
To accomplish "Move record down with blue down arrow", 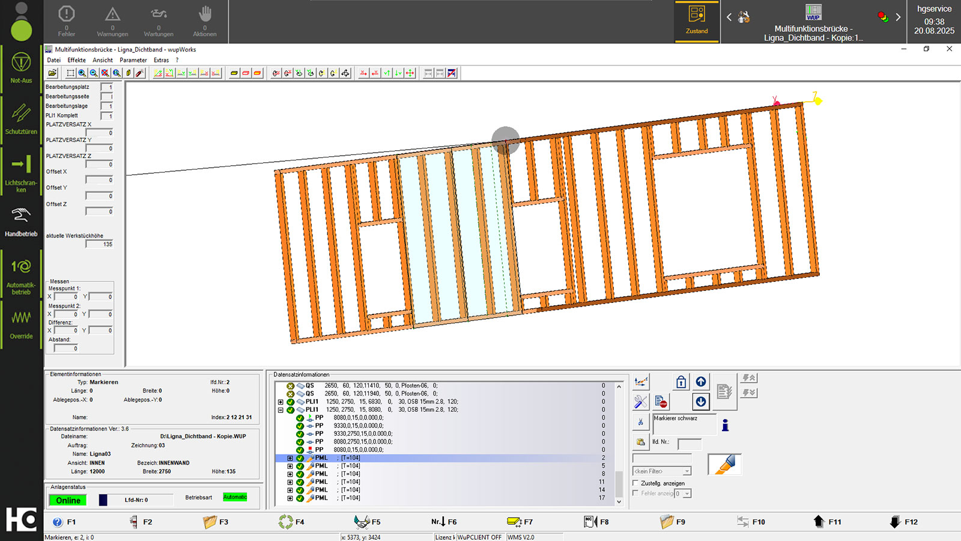I will 701,402.
